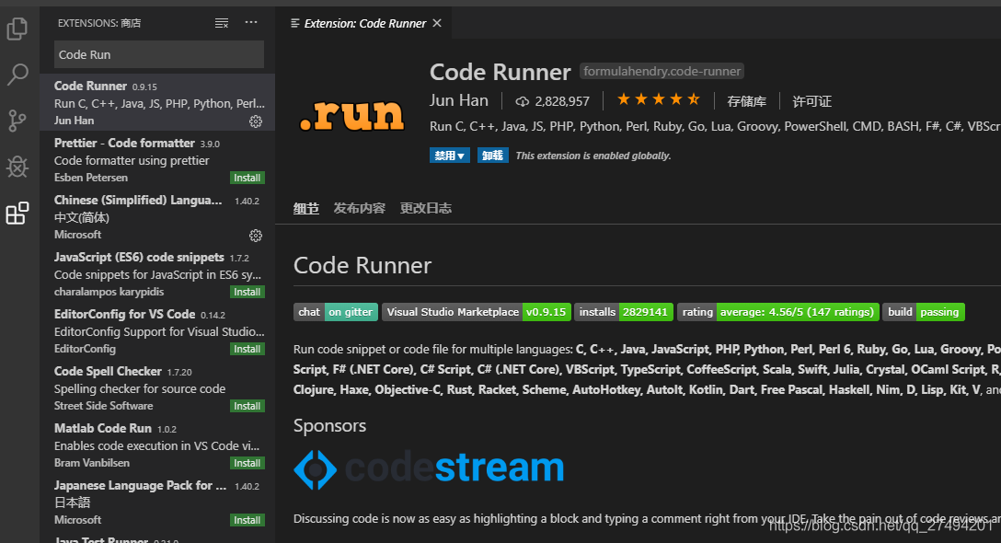Click Visual Studio Marketplace v0.9.15 badge

(477, 312)
